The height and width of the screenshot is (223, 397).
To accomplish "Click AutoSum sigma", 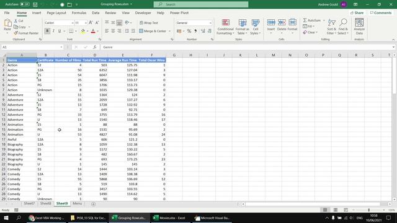I will coord(305,20).
